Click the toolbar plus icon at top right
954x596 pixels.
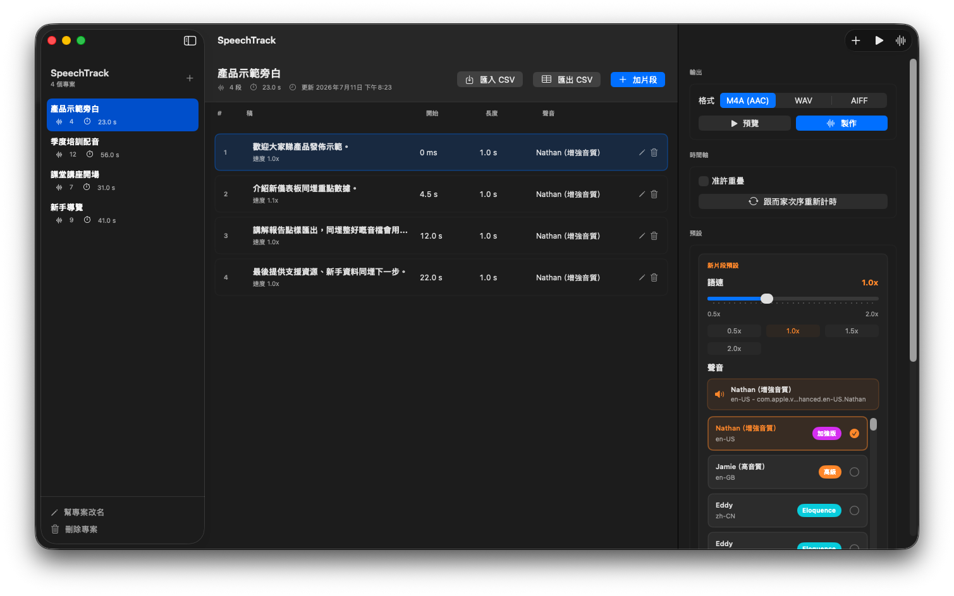tap(856, 40)
